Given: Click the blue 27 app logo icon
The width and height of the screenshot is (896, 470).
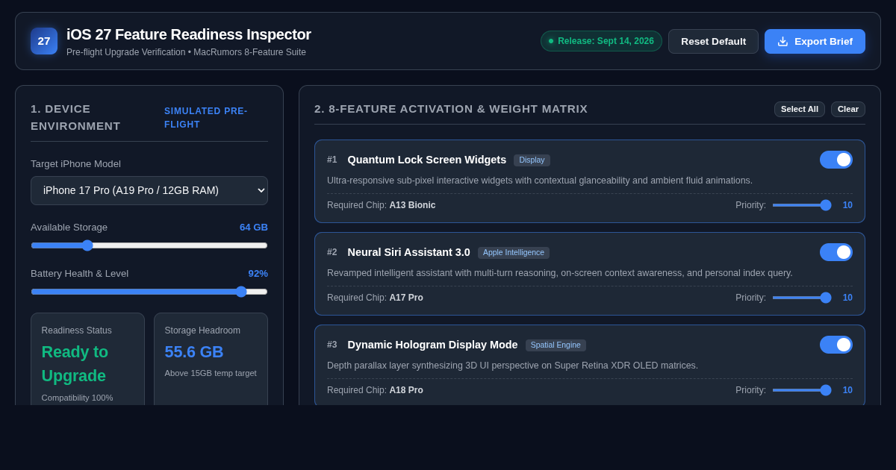Looking at the screenshot, I should [44, 41].
